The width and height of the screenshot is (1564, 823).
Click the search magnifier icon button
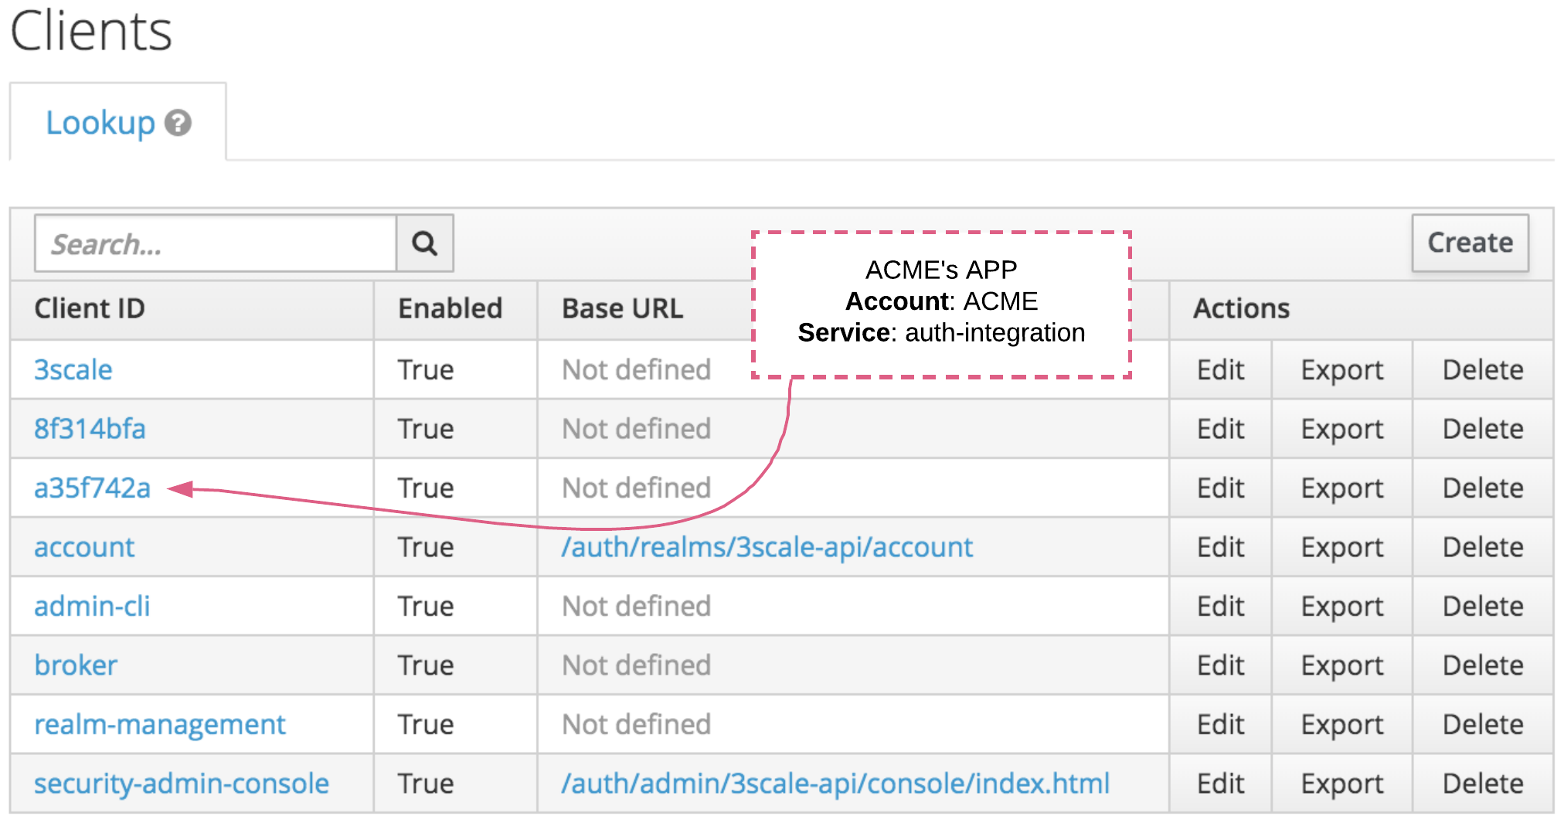coord(424,243)
